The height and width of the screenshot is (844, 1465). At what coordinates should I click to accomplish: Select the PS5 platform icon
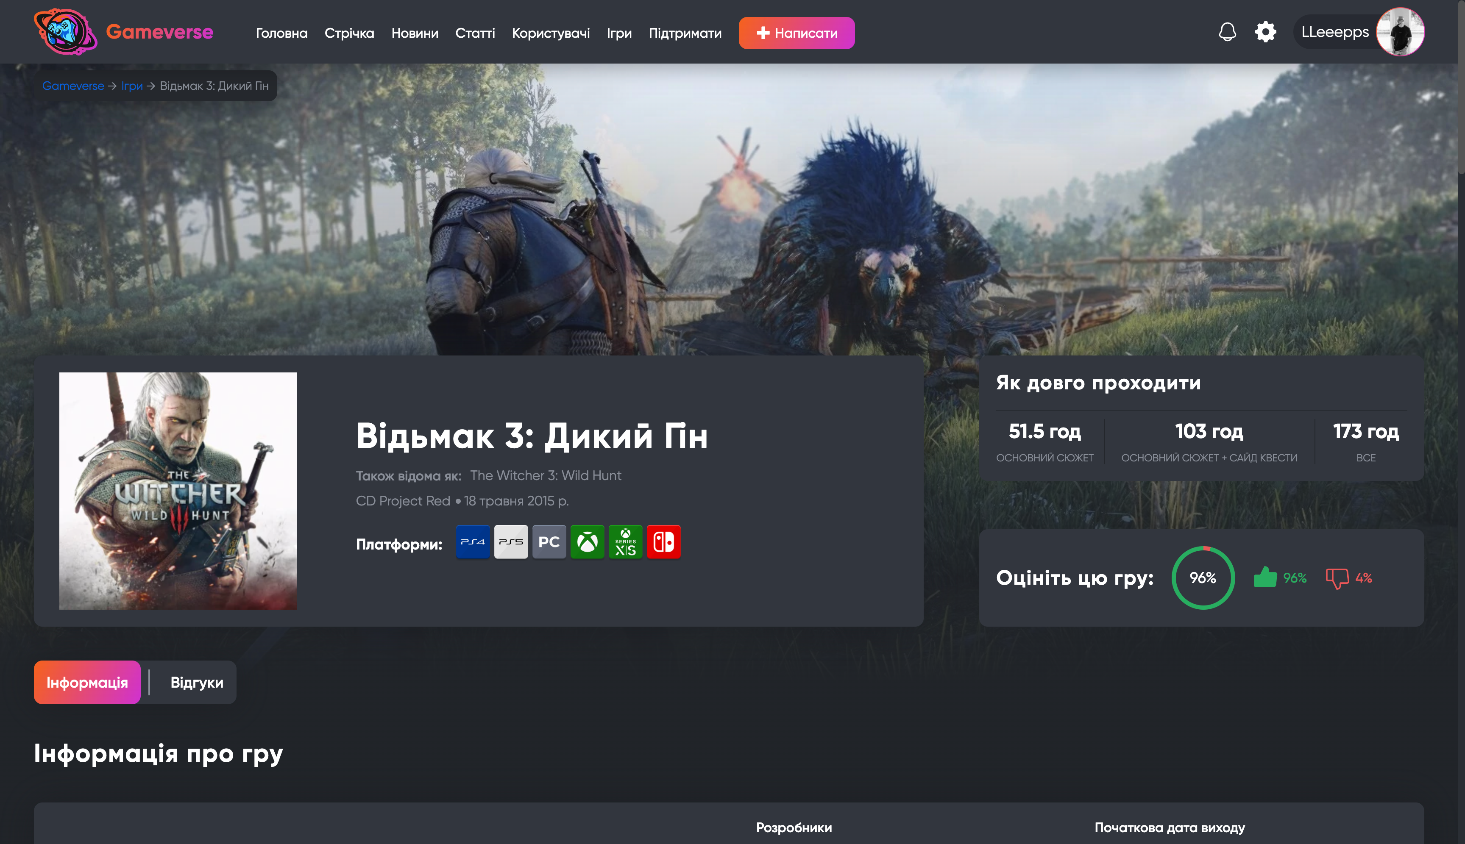[x=511, y=541]
